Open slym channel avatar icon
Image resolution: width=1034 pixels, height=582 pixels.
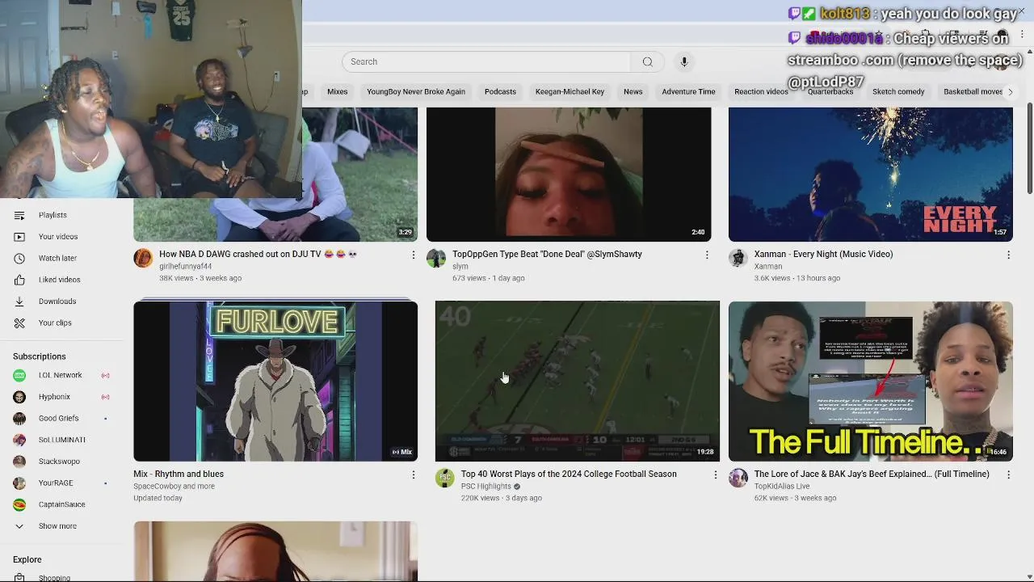[436, 258]
